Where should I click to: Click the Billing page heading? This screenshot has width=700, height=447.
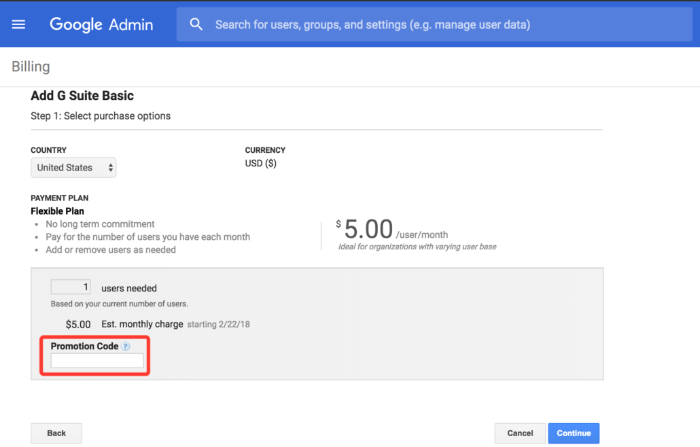pos(31,67)
